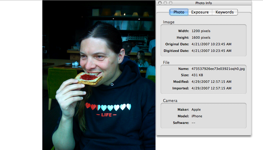Click the Original Date value

pyautogui.click(x=211, y=44)
